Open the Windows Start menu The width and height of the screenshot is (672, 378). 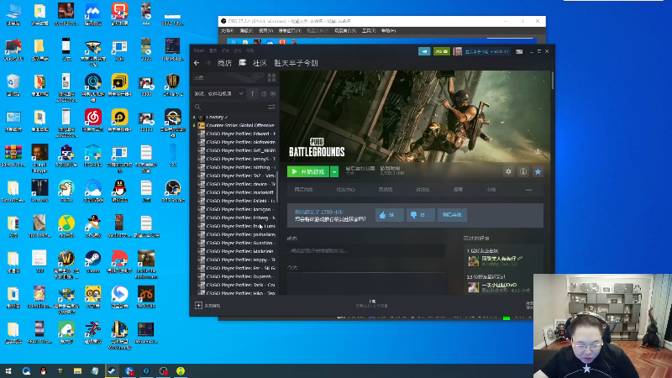[8, 371]
